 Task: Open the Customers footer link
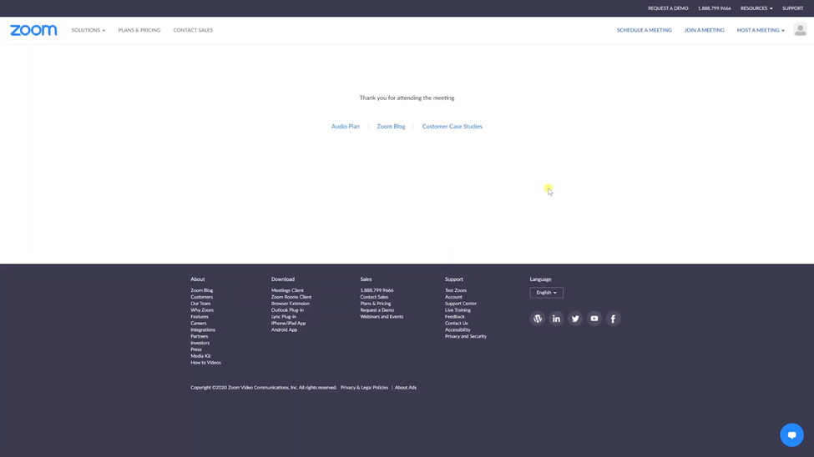201,297
